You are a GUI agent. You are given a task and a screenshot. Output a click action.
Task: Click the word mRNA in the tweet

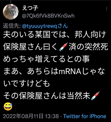click(x=70, y=72)
